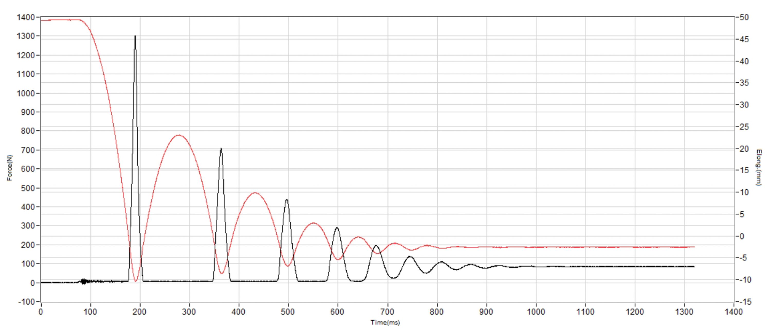Click the Elong.(mm) axis title
The image size is (771, 334).
point(758,167)
